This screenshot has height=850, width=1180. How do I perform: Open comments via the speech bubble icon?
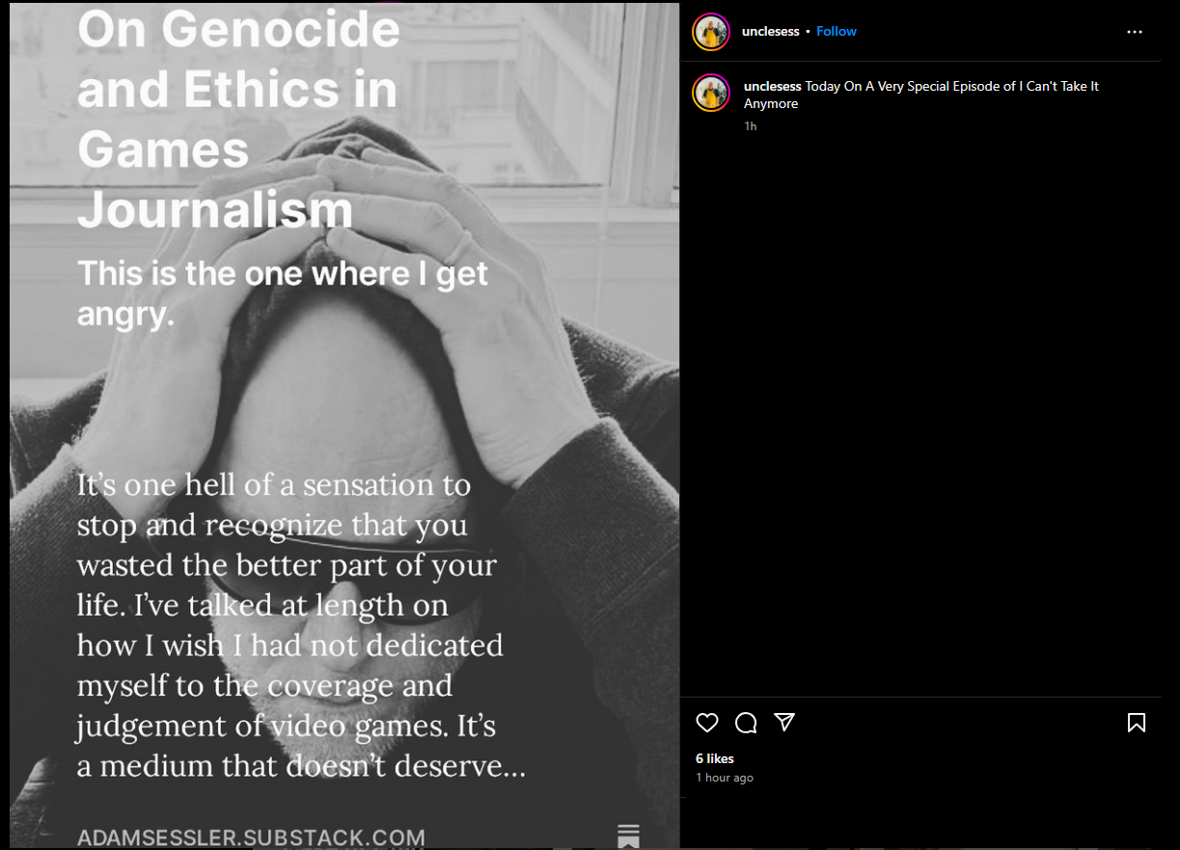[746, 723]
